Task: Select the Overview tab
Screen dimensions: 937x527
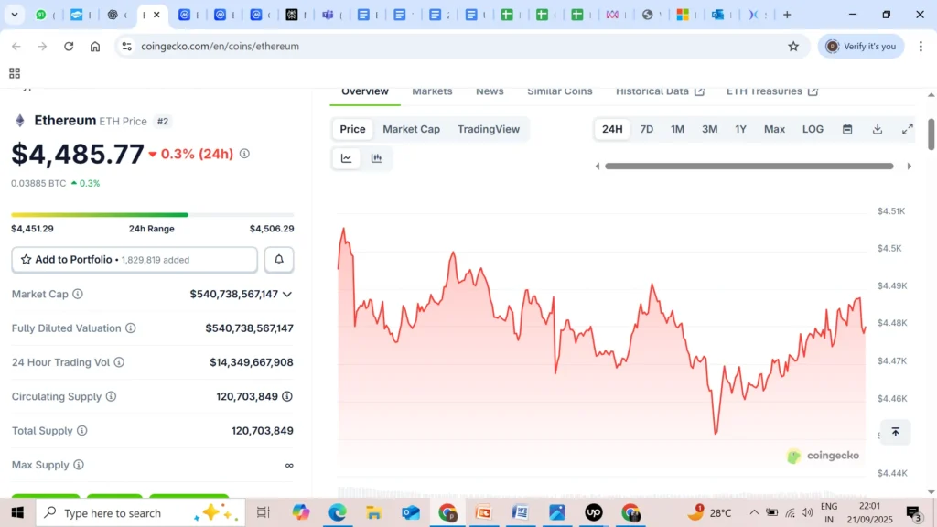Action: click(x=365, y=91)
